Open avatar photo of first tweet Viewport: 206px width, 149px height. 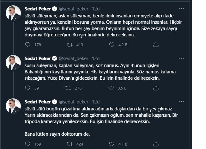pyautogui.click(x=13, y=13)
